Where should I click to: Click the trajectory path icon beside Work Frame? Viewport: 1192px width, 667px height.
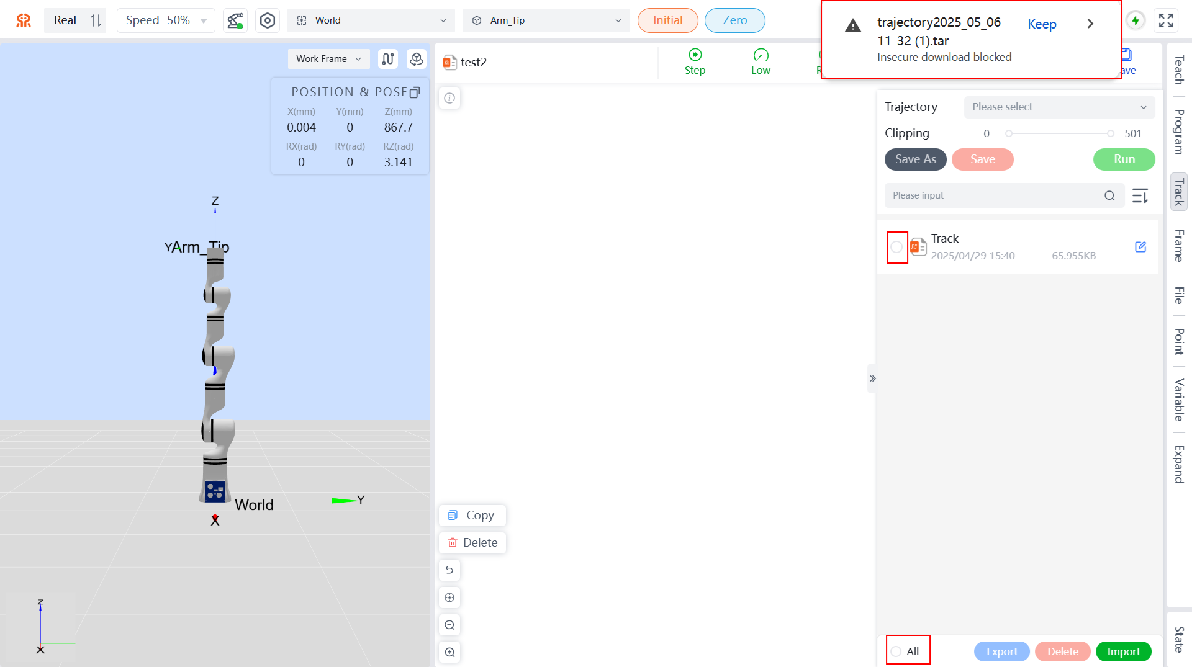[x=388, y=59]
